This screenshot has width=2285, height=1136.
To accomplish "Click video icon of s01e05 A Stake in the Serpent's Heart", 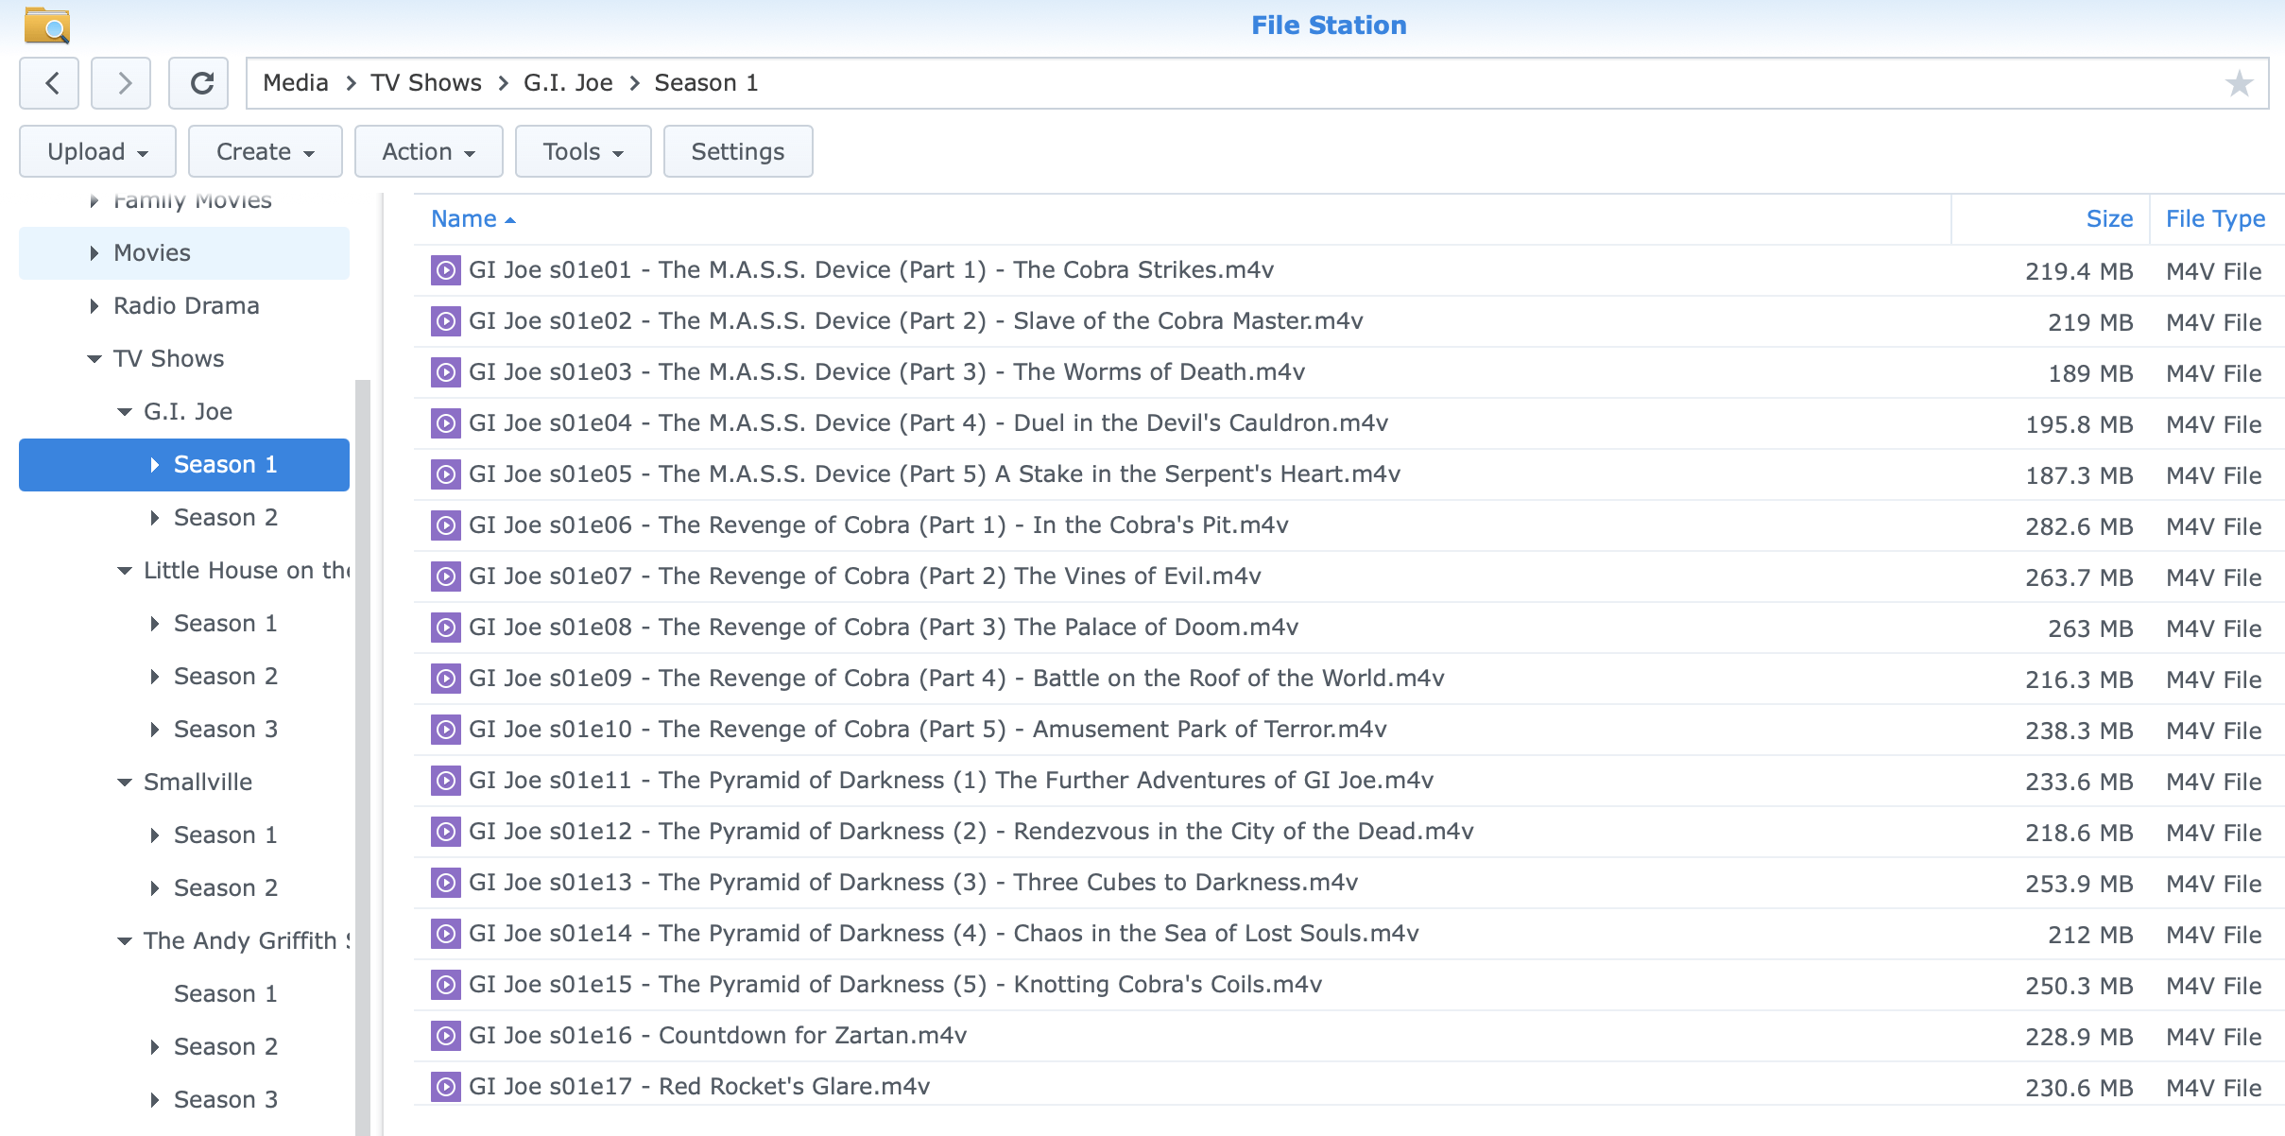I will [x=446, y=474].
